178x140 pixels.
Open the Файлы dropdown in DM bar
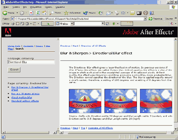[72, 24]
